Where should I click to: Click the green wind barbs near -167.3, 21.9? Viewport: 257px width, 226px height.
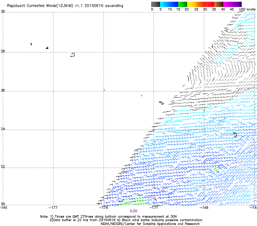[216, 170]
